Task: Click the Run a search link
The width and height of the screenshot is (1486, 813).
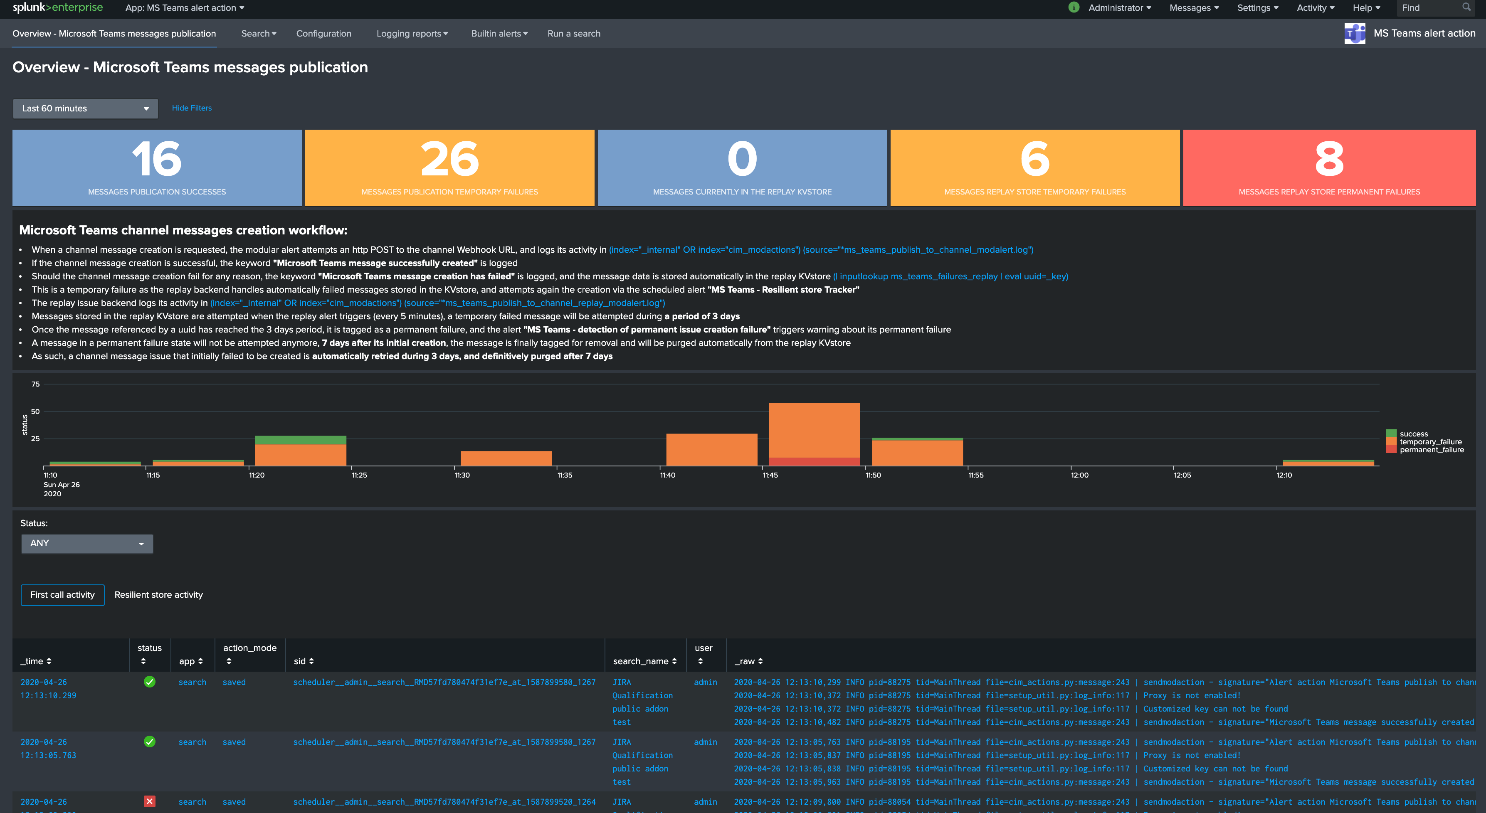Action: pyautogui.click(x=573, y=33)
